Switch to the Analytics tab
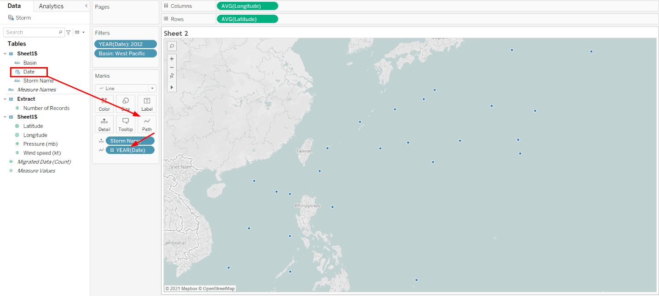This screenshot has width=659, height=296. 52,6
